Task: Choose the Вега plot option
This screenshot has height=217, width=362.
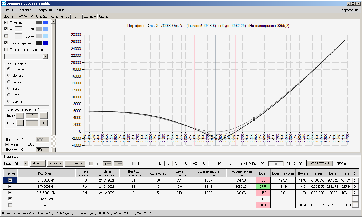Action: click(x=9, y=88)
